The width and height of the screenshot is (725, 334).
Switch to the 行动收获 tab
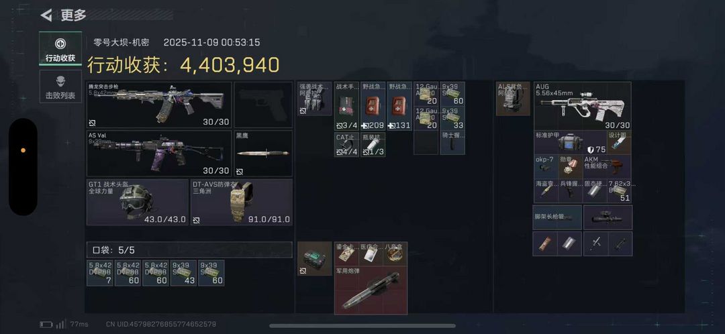pyautogui.click(x=60, y=48)
